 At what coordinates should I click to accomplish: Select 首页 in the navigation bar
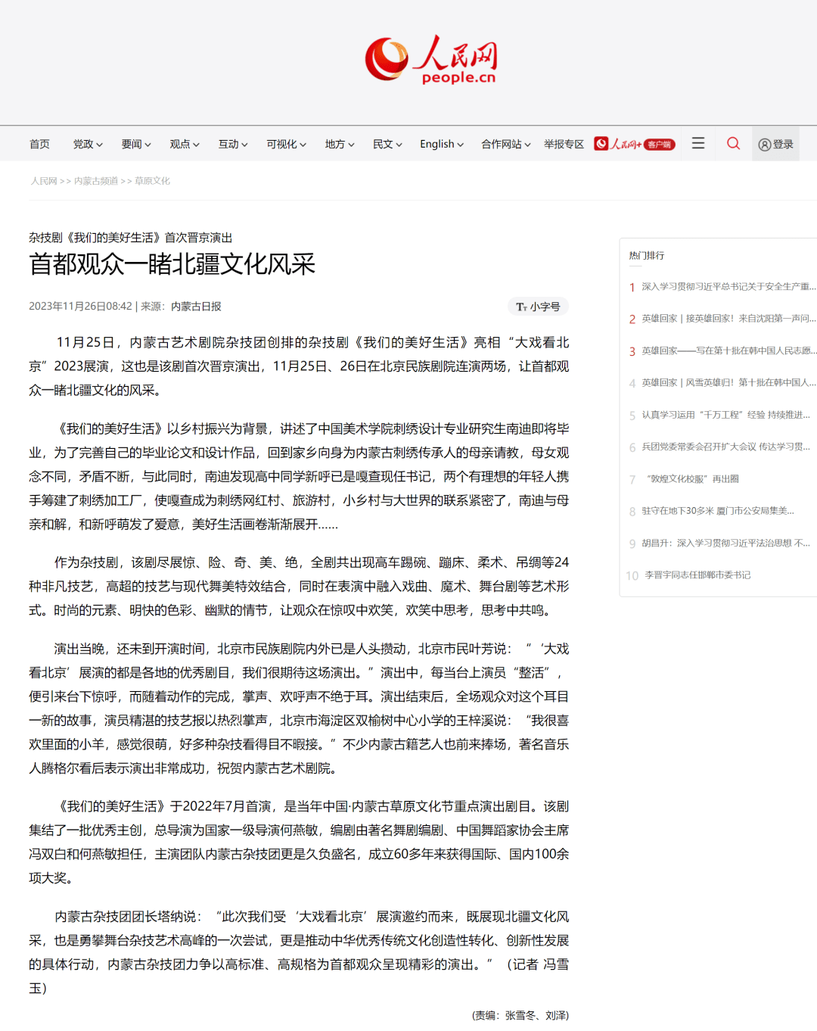pos(39,144)
